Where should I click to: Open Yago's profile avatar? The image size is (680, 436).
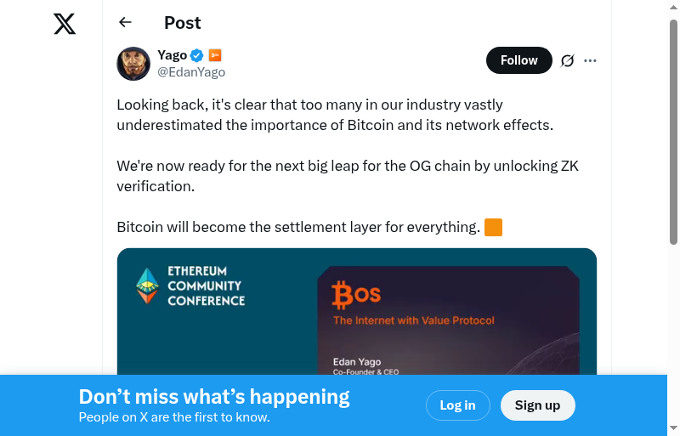[133, 64]
